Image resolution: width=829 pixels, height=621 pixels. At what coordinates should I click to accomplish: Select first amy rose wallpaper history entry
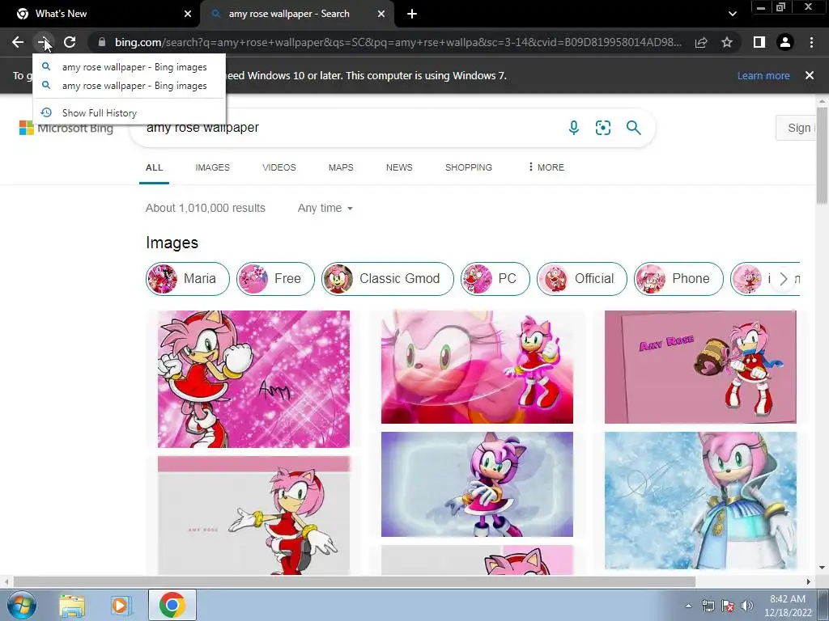point(129,67)
